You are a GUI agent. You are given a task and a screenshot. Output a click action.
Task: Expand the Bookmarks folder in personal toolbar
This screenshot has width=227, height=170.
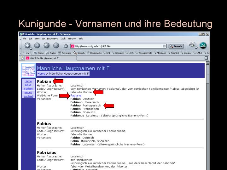(x=95, y=53)
